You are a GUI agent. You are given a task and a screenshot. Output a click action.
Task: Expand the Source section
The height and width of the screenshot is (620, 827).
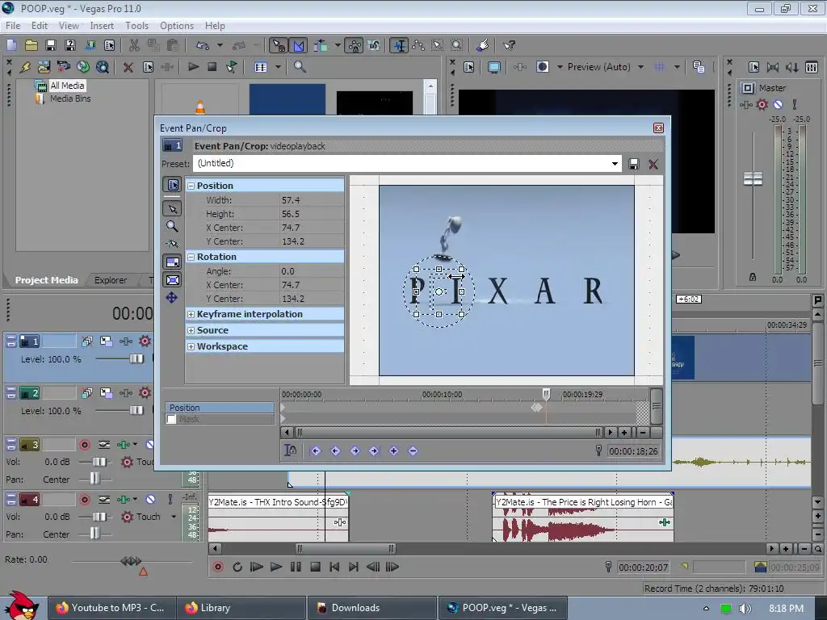(191, 330)
